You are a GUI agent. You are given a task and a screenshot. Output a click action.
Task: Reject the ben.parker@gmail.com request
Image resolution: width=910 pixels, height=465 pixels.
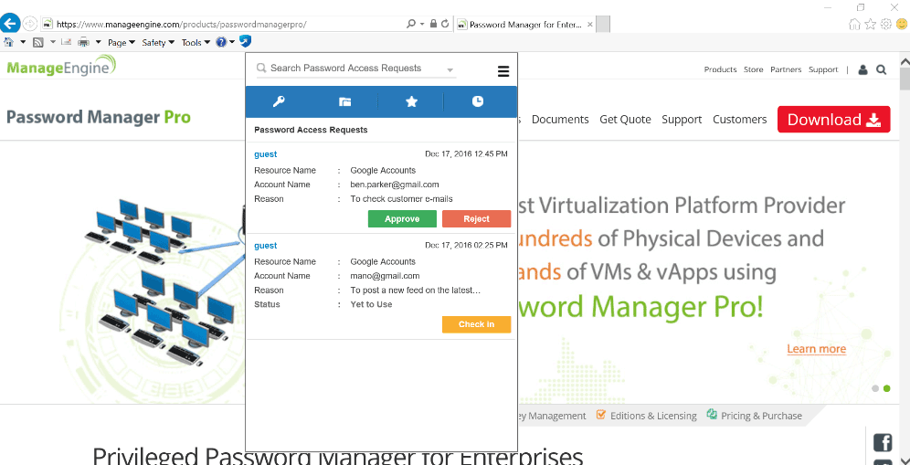[x=477, y=219]
